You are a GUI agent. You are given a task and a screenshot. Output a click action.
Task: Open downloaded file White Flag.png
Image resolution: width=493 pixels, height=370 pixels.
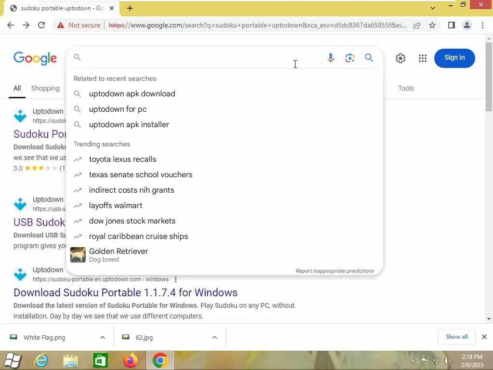(x=44, y=338)
